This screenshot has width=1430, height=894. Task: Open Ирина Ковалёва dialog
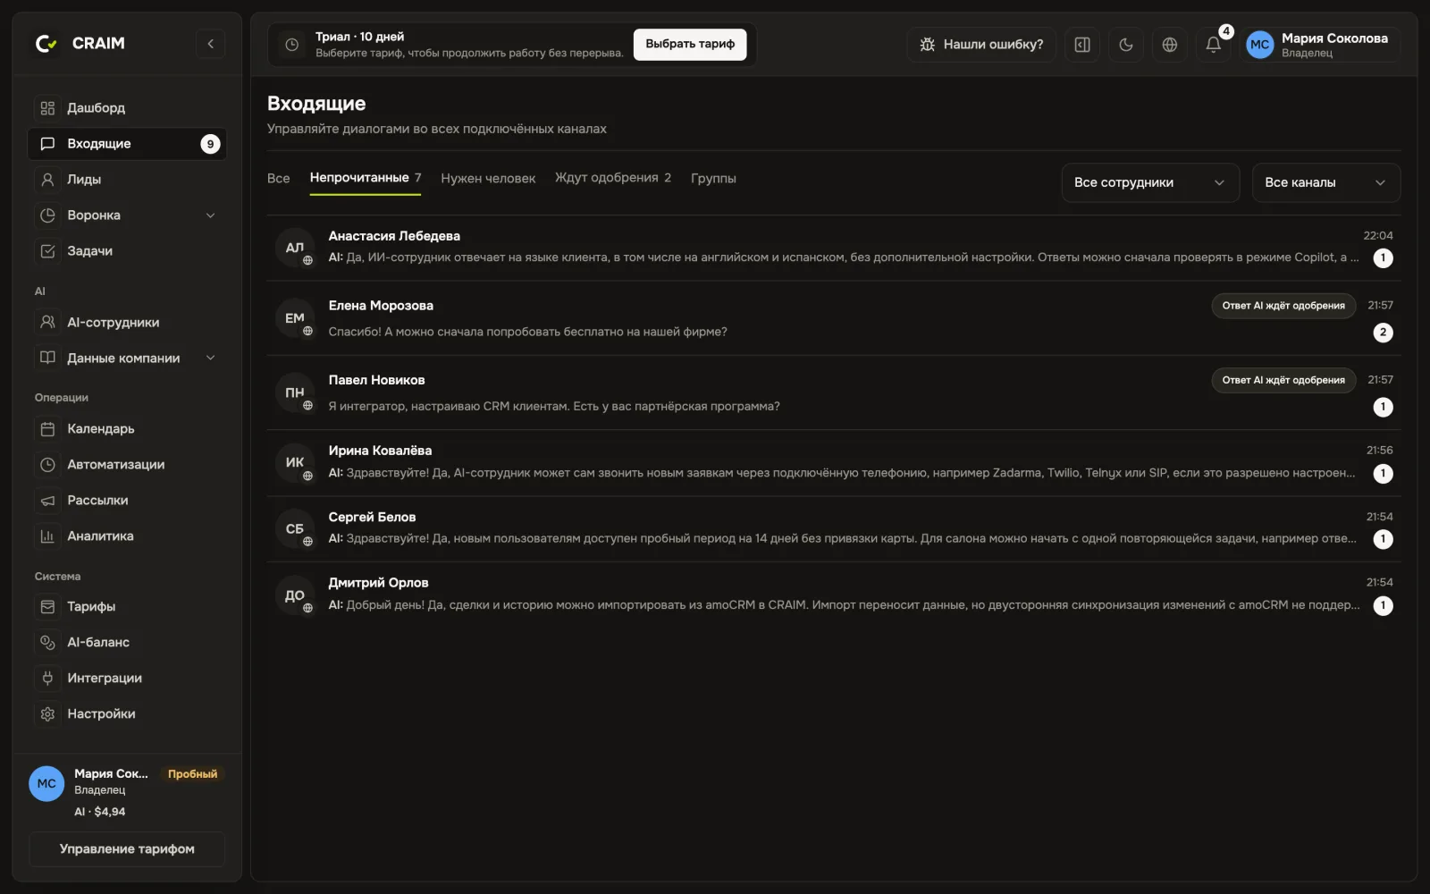tap(833, 462)
